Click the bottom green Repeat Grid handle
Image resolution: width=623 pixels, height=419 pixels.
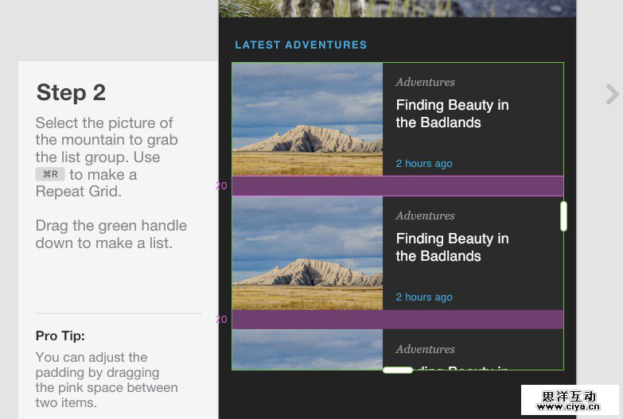click(x=397, y=370)
